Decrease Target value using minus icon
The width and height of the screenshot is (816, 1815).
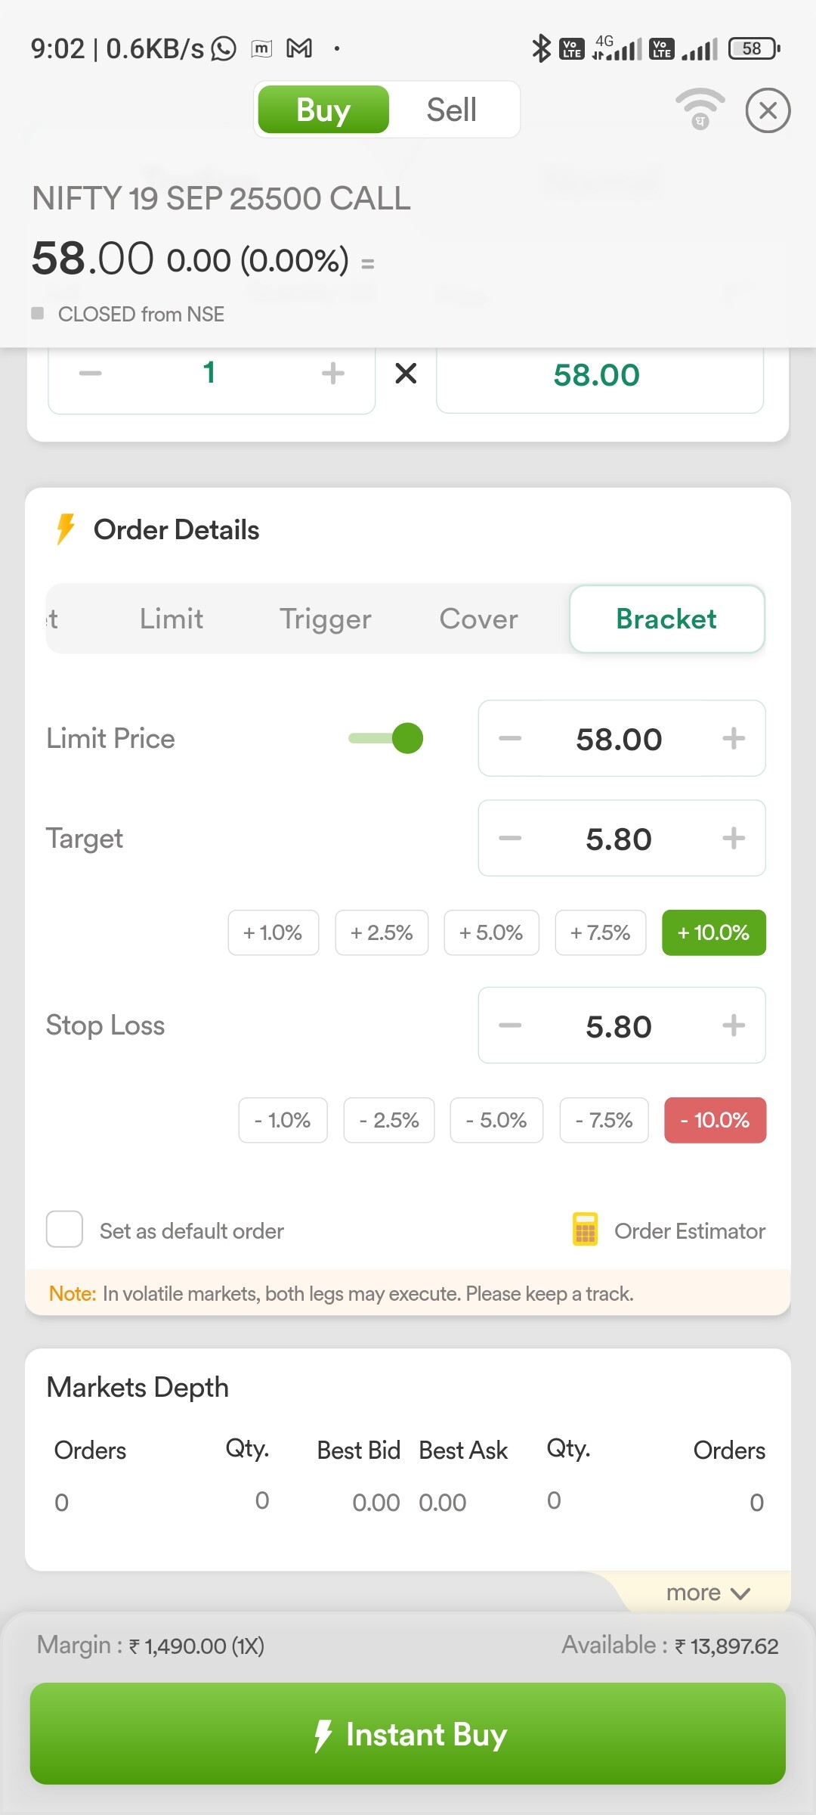[510, 838]
